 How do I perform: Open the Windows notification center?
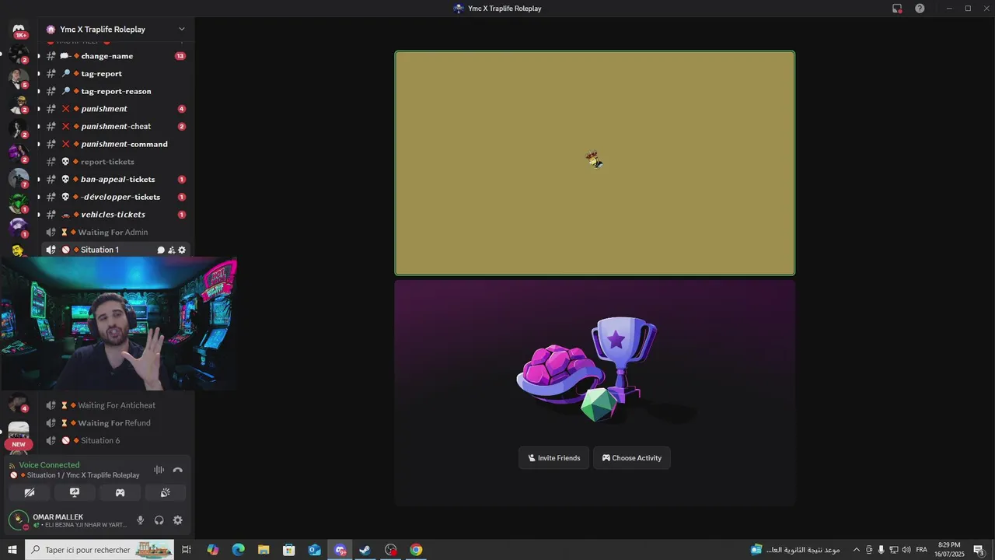[979, 550]
